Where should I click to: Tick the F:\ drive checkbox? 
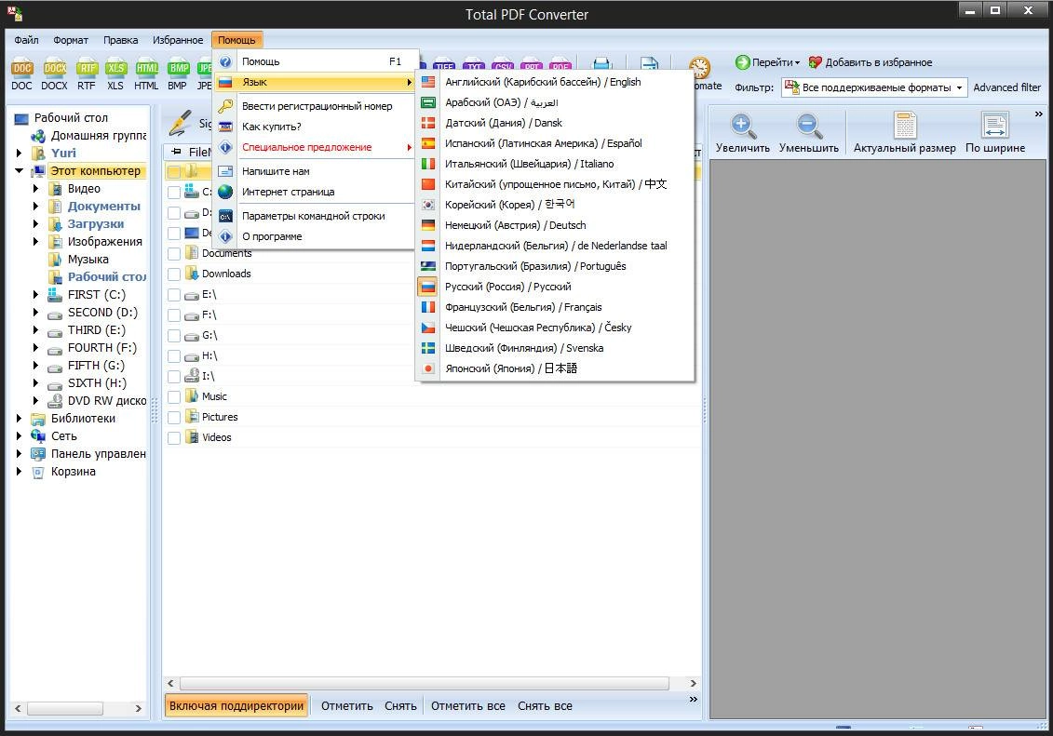click(x=174, y=314)
